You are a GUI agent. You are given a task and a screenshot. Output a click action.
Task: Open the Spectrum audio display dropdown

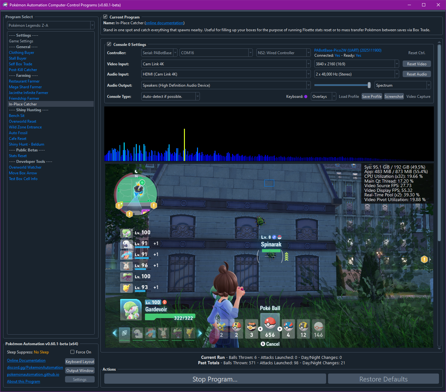(403, 85)
